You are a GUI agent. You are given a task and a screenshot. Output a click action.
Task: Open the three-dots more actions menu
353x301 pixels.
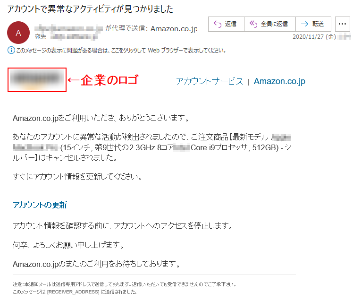point(343,24)
